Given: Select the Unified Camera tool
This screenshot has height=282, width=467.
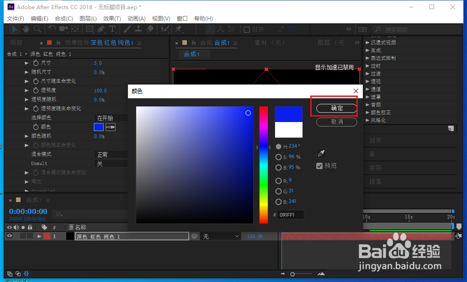Looking at the screenshot, I should coord(64,29).
